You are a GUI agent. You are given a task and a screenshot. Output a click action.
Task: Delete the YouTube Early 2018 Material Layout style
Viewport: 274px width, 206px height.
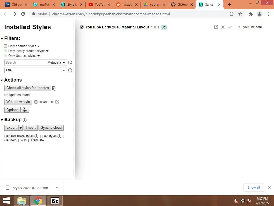point(223,27)
